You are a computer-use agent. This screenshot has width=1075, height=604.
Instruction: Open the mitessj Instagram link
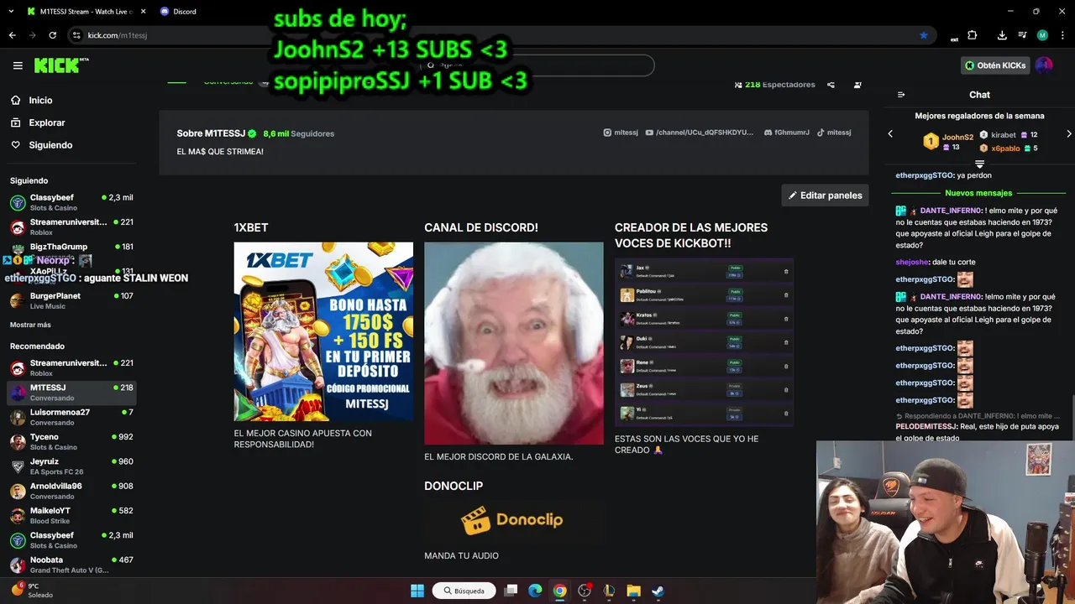[621, 133]
